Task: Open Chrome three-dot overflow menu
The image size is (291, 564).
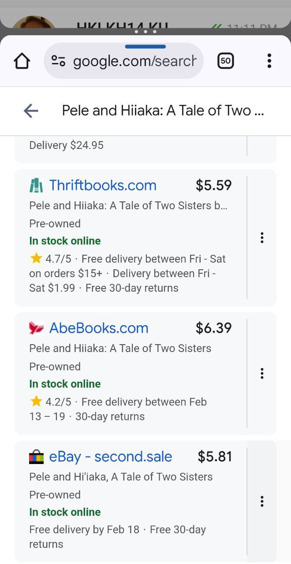Action: pyautogui.click(x=269, y=61)
